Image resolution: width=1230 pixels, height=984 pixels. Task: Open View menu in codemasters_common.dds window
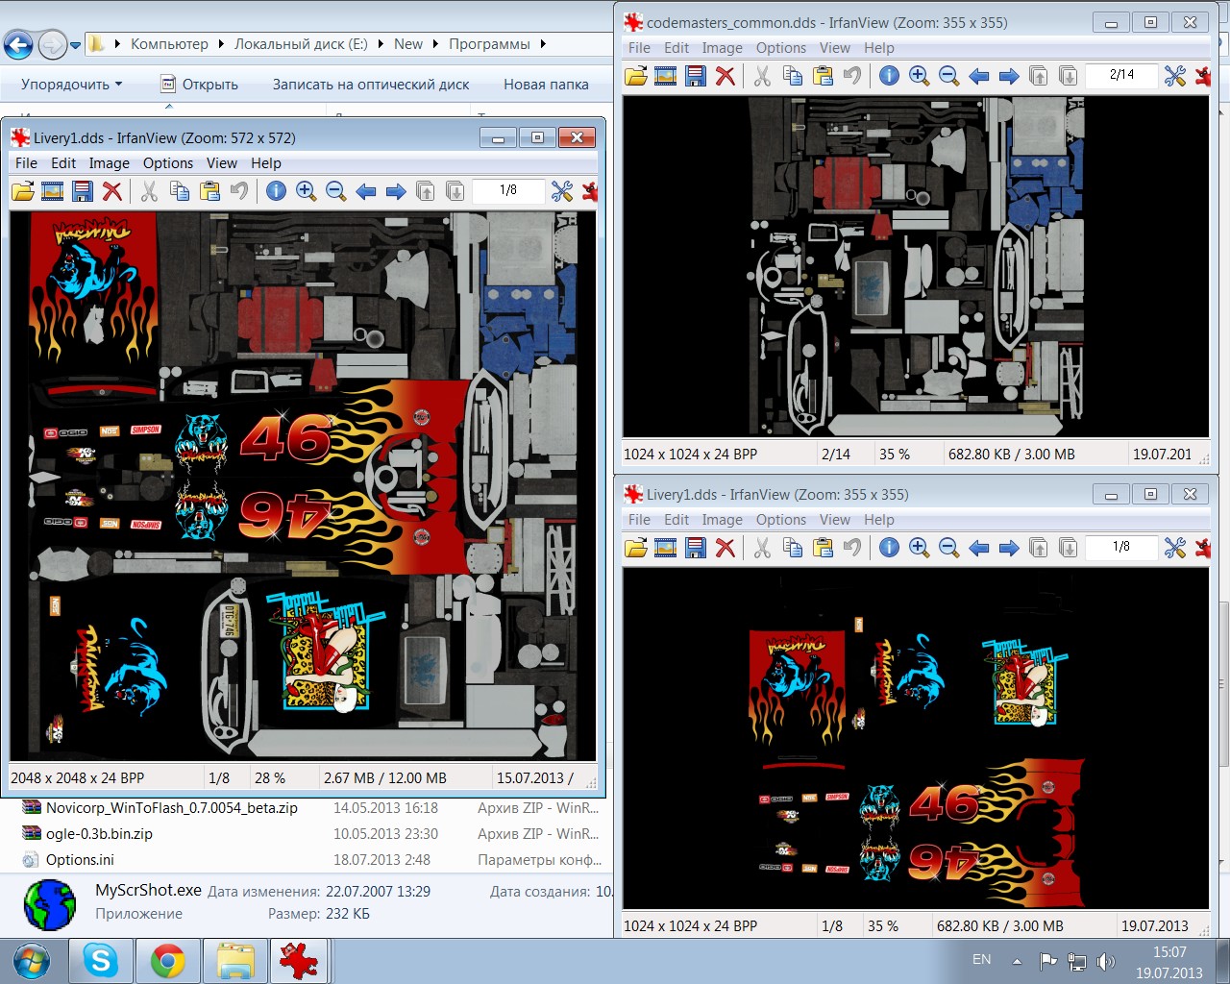click(x=835, y=48)
